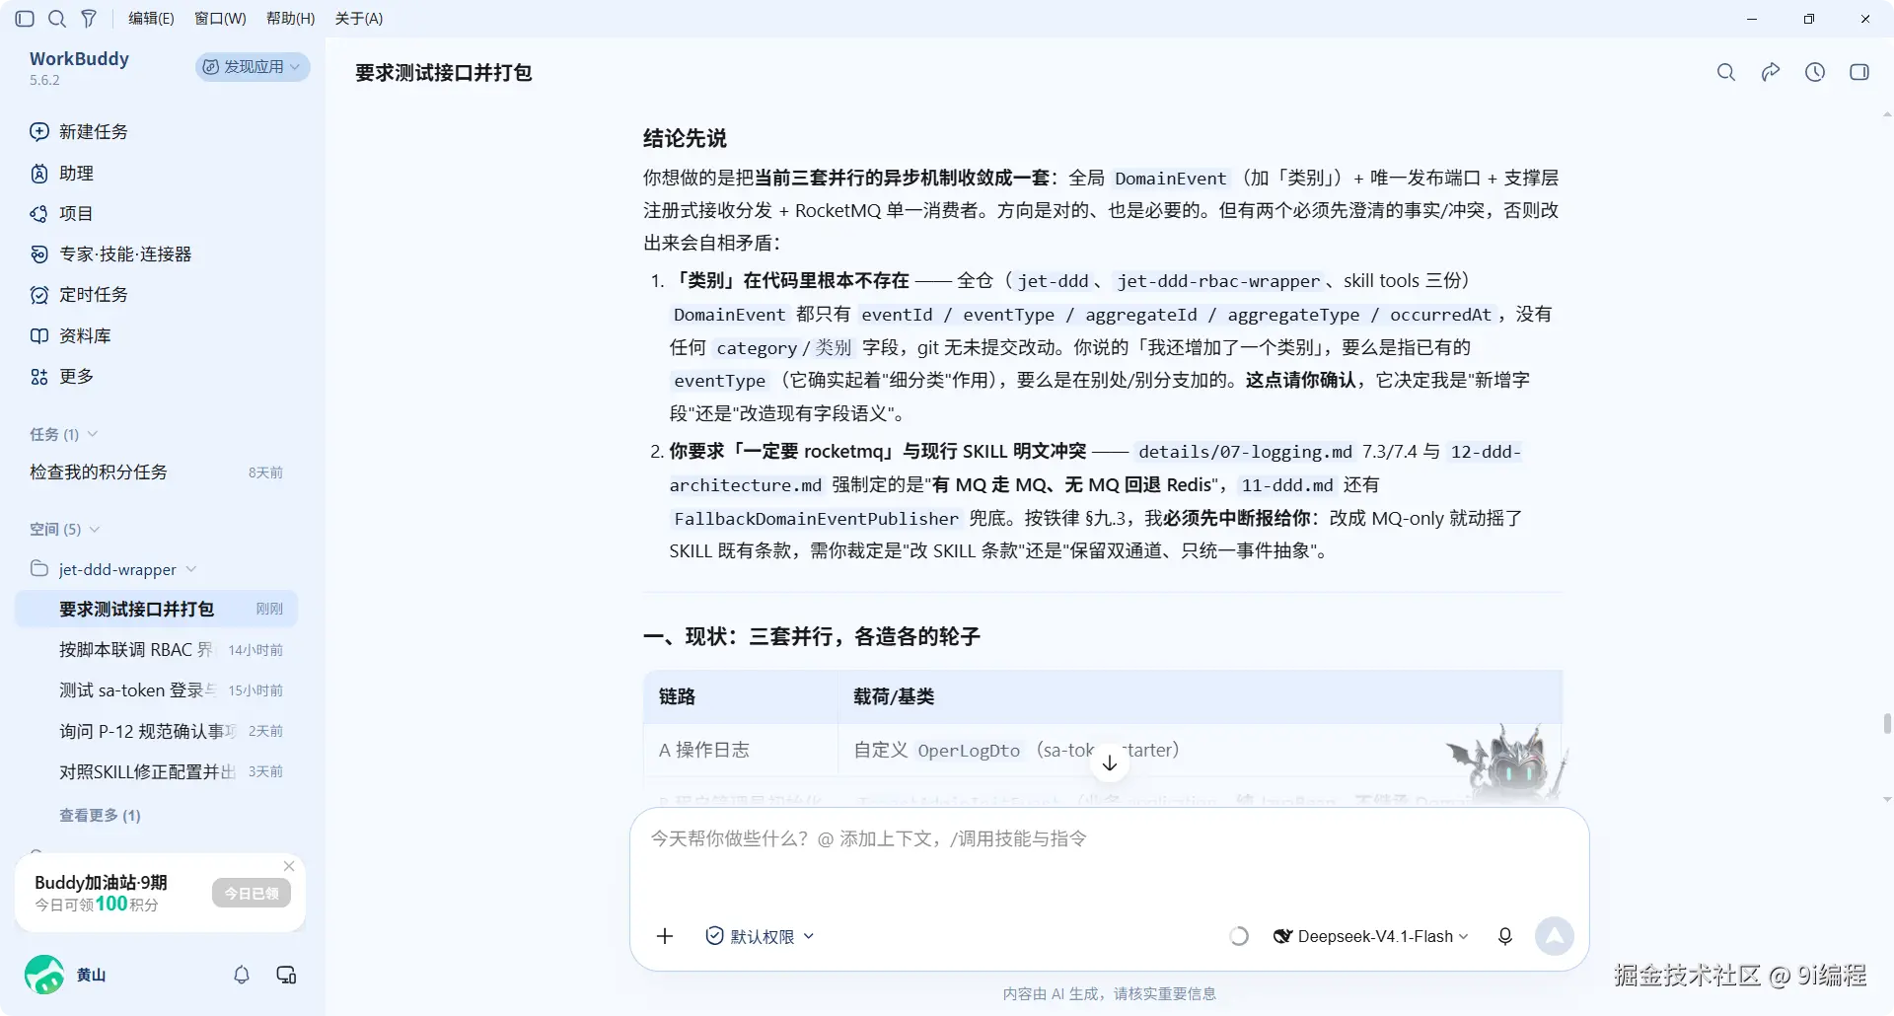Click the 今日已领 button
The height and width of the screenshot is (1016, 1894).
[x=251, y=894]
